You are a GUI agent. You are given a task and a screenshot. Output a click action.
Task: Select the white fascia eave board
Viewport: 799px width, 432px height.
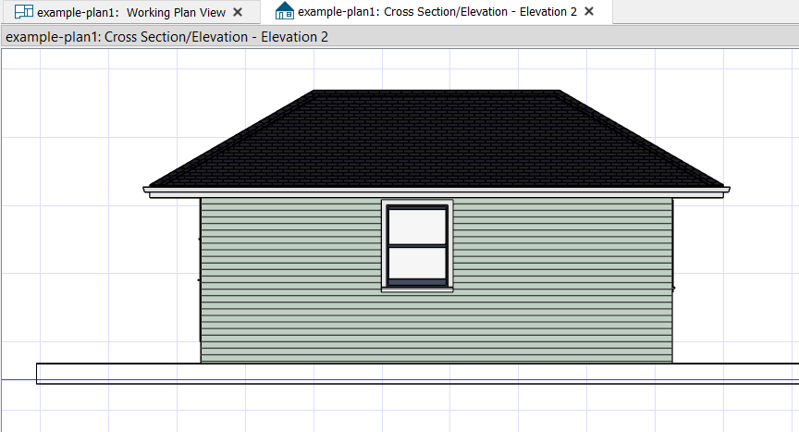436,192
